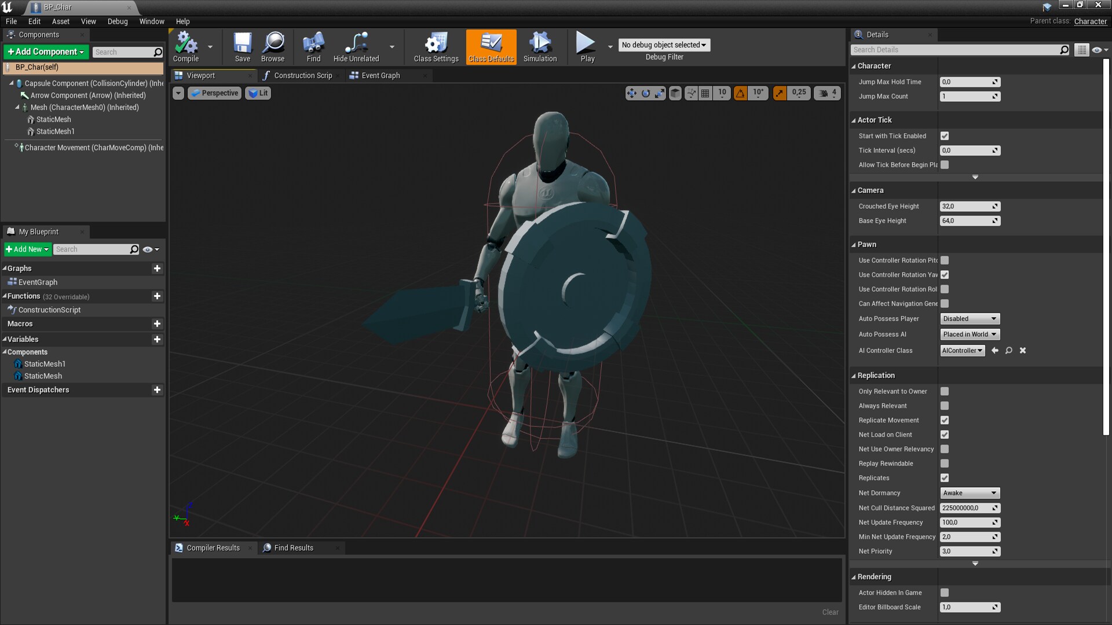The height and width of the screenshot is (625, 1112).
Task: Open the Auto Possess Player dropdown
Action: [969, 318]
